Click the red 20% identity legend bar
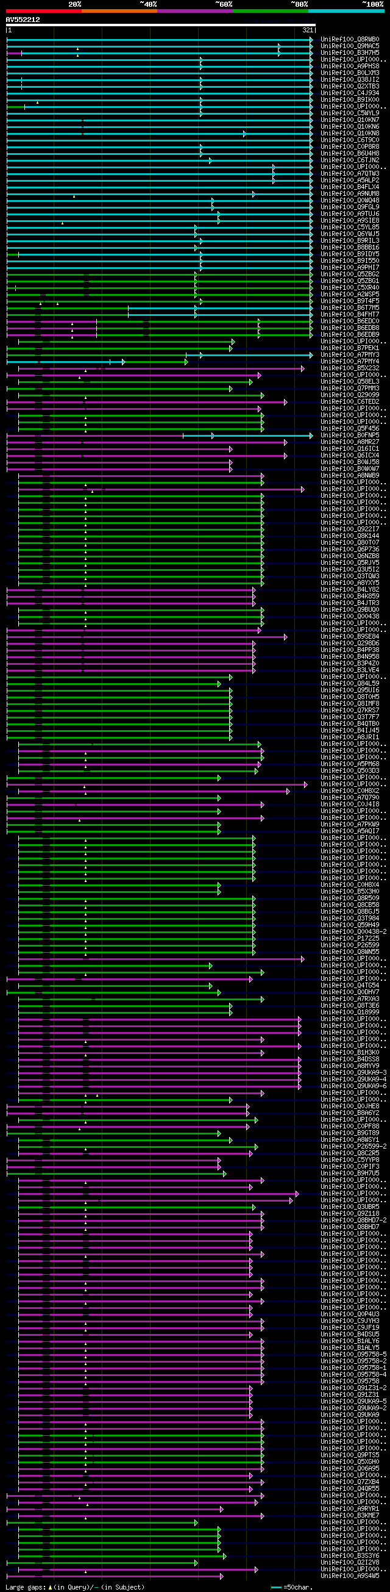This screenshot has width=390, height=1592. pos(44,11)
